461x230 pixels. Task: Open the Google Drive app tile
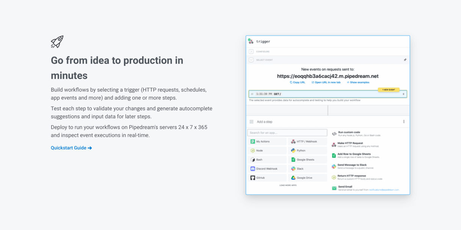(x=307, y=178)
